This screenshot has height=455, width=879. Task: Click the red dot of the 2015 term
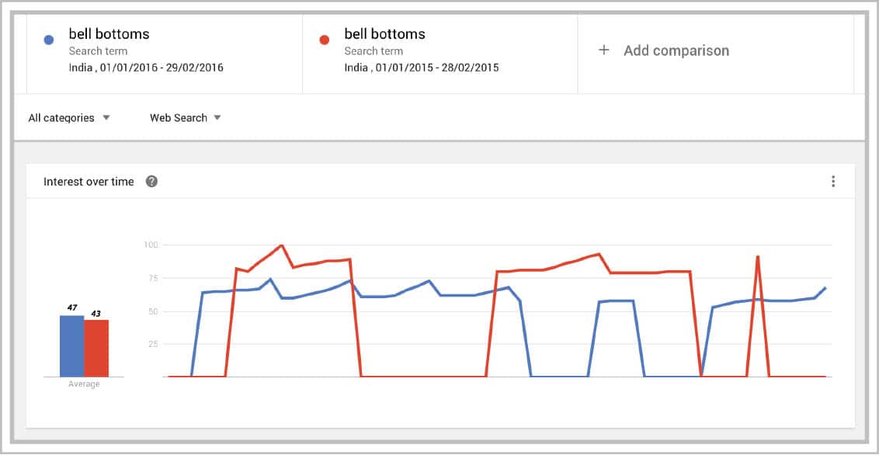[x=325, y=40]
